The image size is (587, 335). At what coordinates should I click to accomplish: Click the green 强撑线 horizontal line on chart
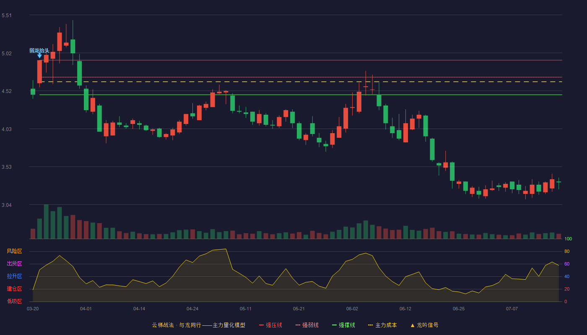pyautogui.click(x=301, y=95)
